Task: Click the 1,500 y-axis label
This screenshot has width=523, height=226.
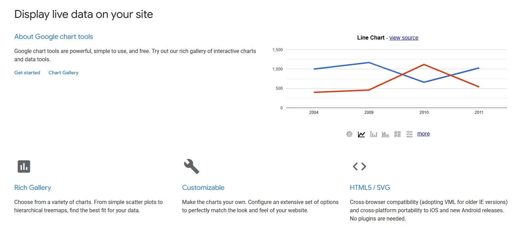Action: pyautogui.click(x=277, y=50)
